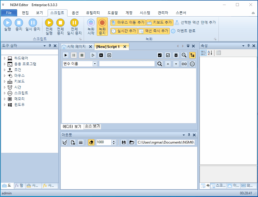
Task: Click the open folder icon in 아웃풋
Action: [132, 142]
